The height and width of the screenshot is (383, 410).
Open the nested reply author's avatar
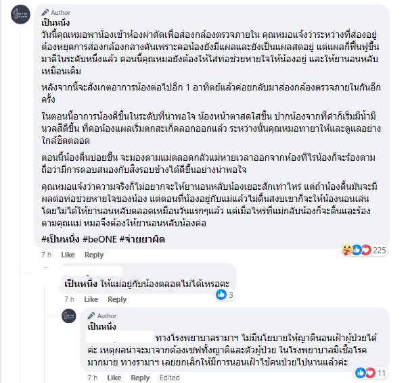click(68, 315)
